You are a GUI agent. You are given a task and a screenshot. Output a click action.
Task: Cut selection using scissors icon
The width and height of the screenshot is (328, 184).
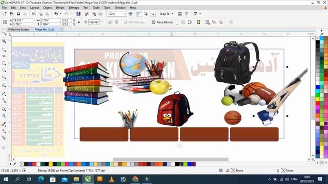(x=34, y=14)
